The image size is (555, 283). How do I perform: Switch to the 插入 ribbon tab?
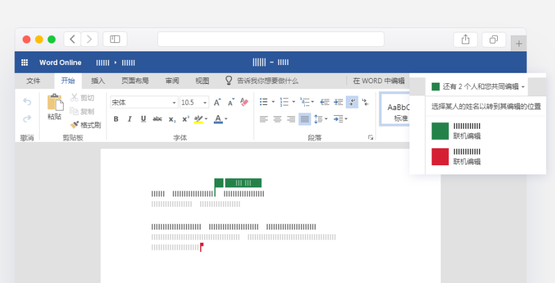click(98, 81)
